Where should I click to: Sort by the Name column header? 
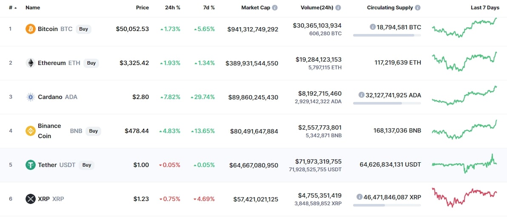pyautogui.click(x=32, y=8)
